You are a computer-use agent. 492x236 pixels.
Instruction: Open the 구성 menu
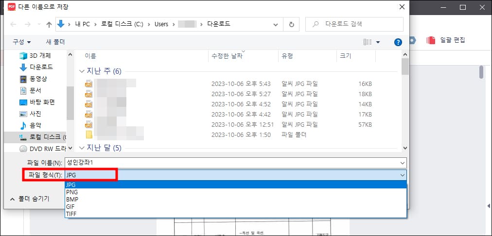point(22,42)
